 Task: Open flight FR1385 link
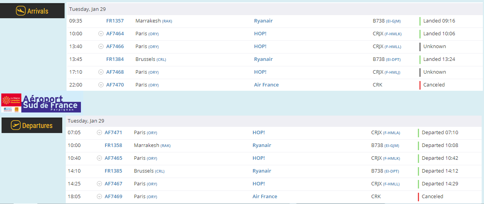[x=113, y=171]
